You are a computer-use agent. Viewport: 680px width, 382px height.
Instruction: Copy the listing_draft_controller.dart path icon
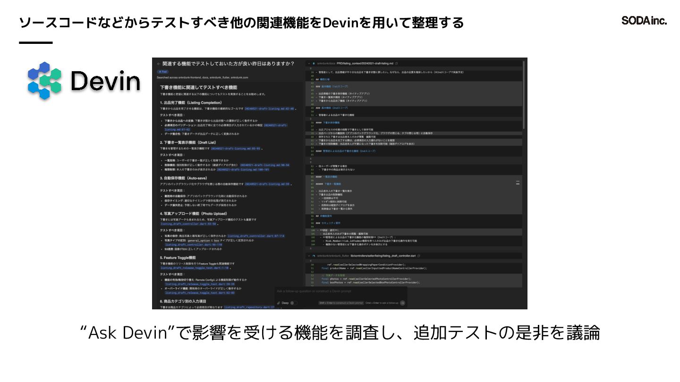point(419,255)
